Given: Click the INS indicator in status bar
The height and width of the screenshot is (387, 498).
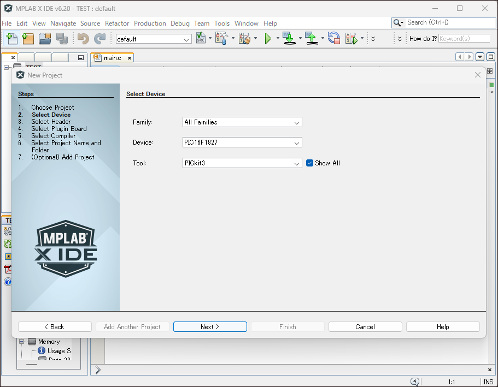Looking at the screenshot, I should (x=488, y=382).
